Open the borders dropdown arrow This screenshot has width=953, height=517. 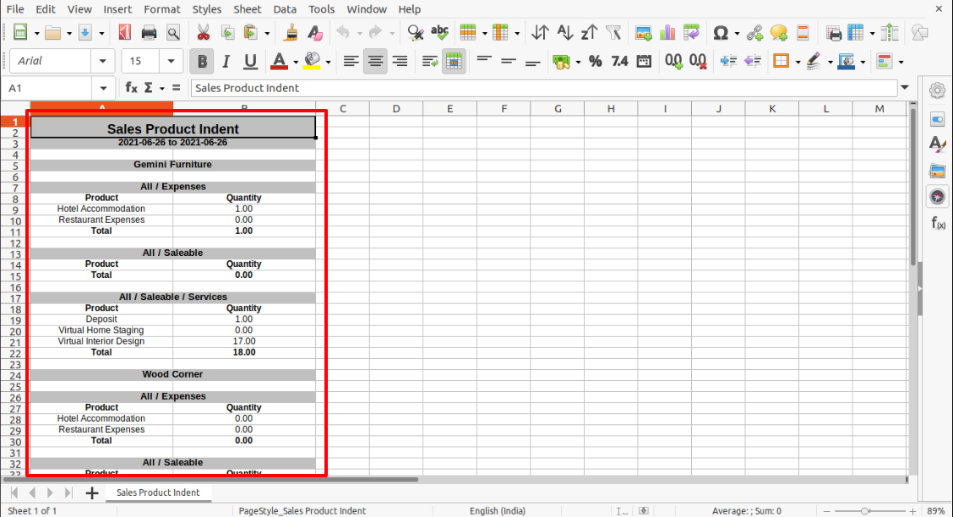[x=798, y=62]
